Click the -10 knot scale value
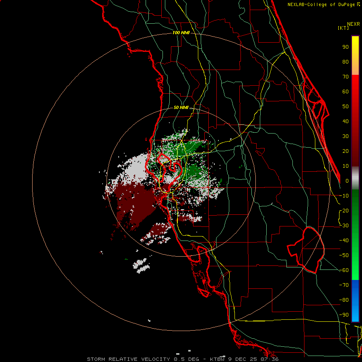362x362 pixels. [344, 196]
